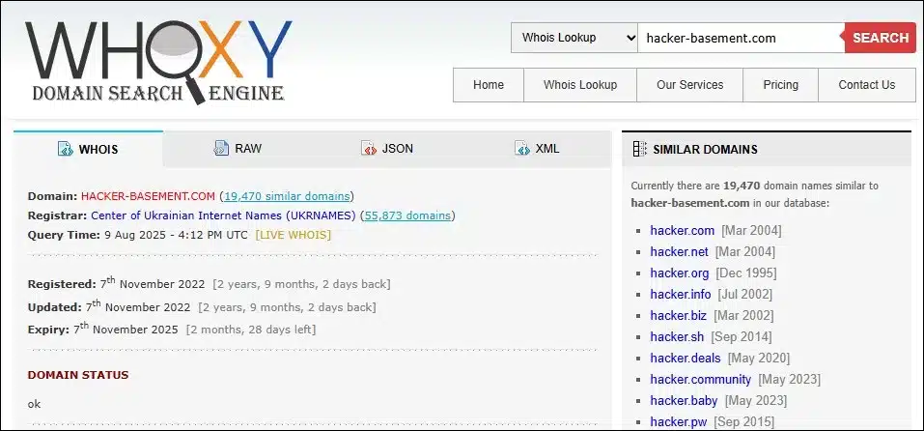Click the HACKER-BASEMENT.COM domain name

(148, 196)
